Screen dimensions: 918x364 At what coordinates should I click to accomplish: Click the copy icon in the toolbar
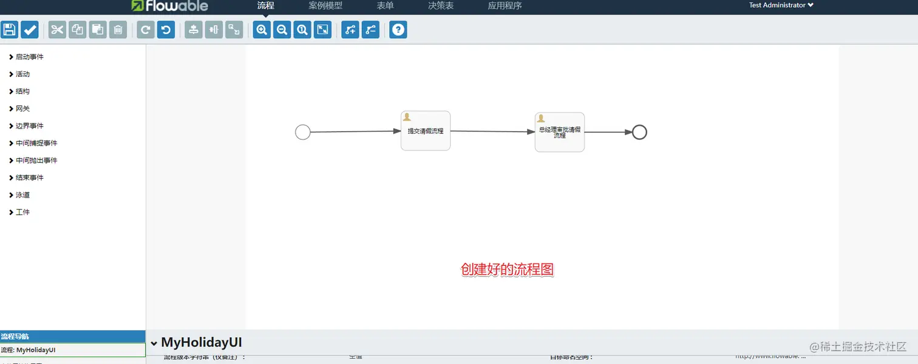point(78,30)
